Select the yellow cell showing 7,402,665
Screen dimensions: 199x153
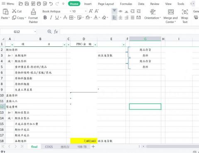(84, 141)
